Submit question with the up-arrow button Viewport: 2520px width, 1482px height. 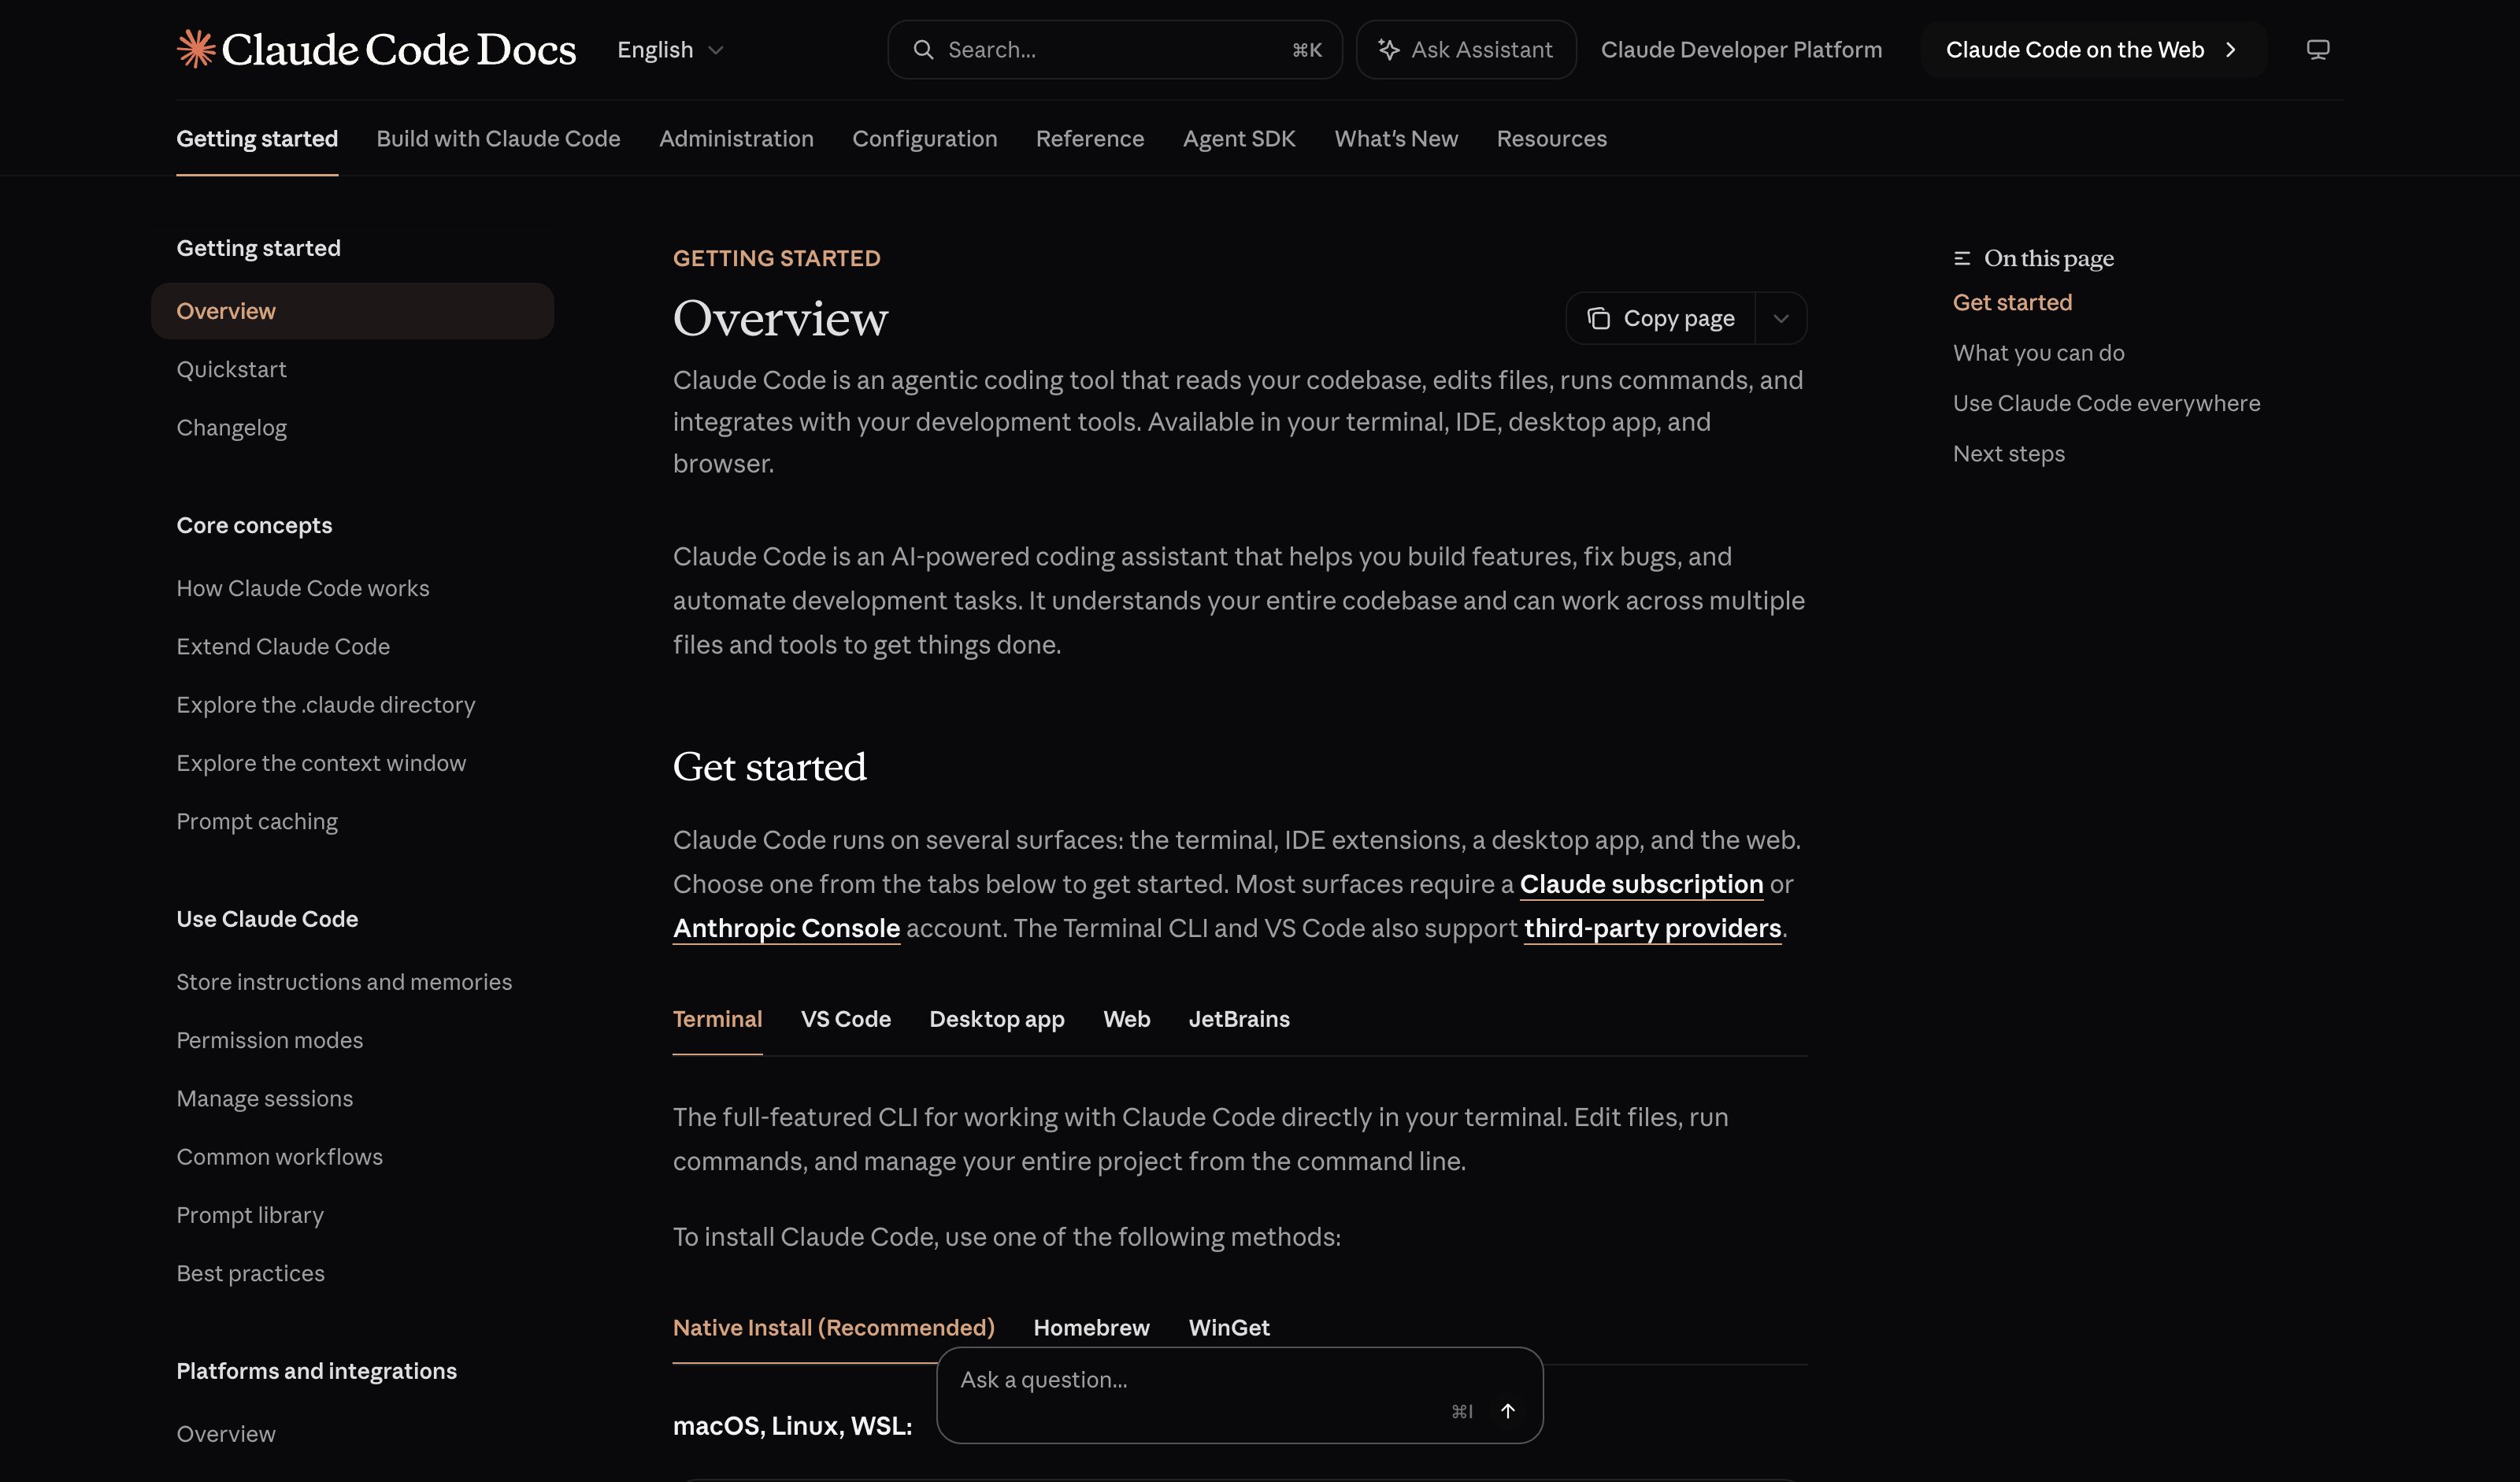(x=1507, y=1410)
